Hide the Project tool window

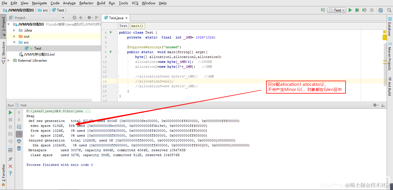coord(97,18)
